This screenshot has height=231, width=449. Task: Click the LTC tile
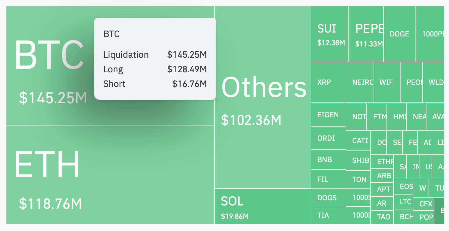[x=403, y=202]
